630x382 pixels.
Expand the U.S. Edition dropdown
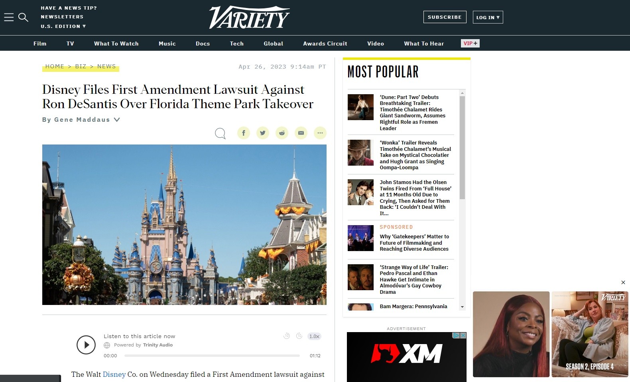tap(63, 26)
